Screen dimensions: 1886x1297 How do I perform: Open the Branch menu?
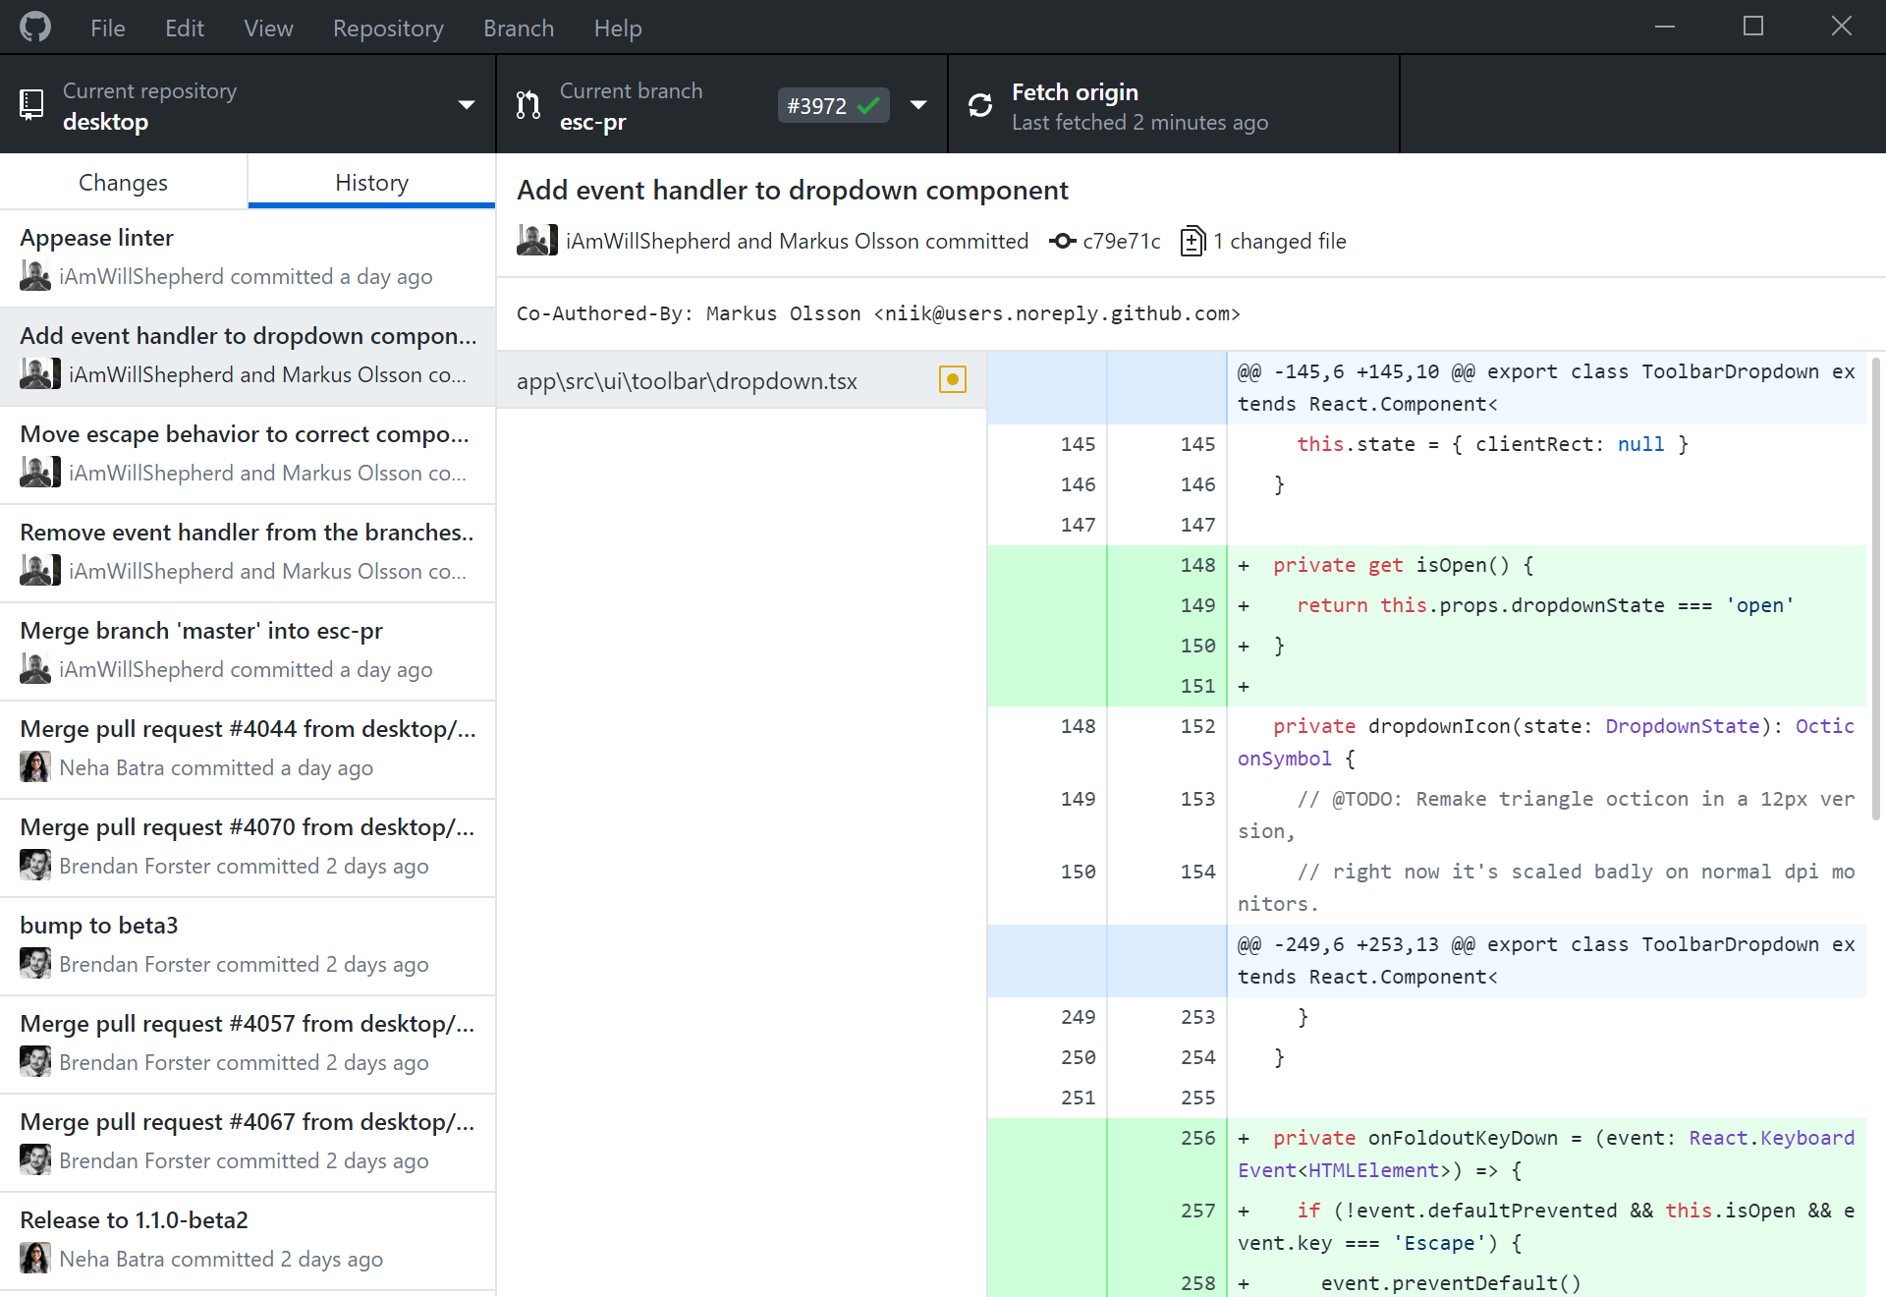(519, 28)
